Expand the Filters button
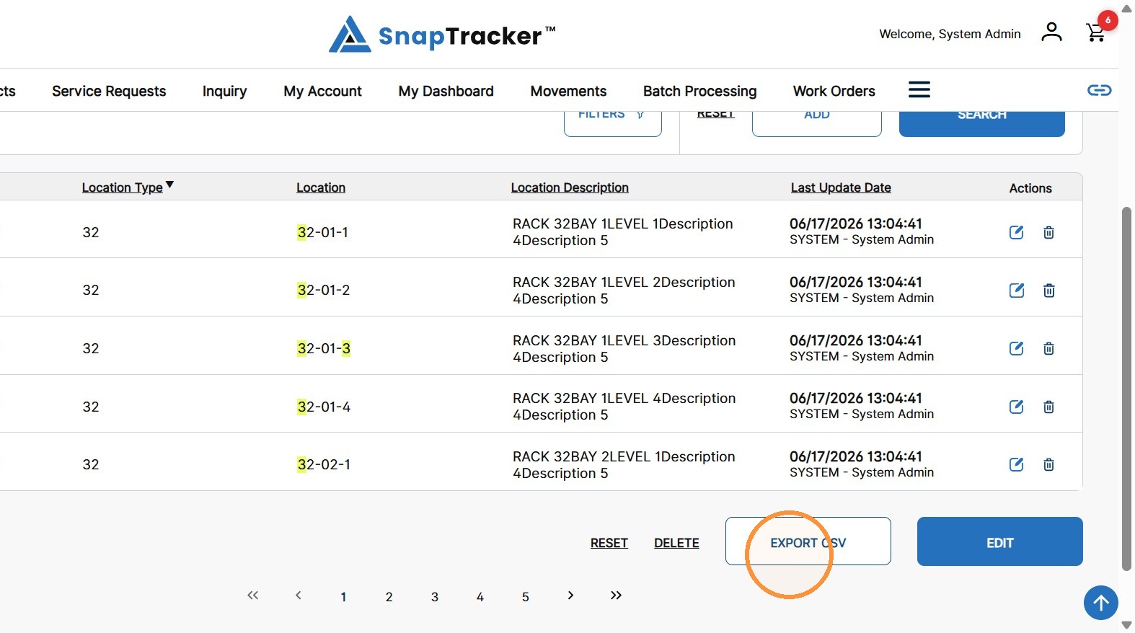This screenshot has width=1135, height=633. tap(612, 118)
